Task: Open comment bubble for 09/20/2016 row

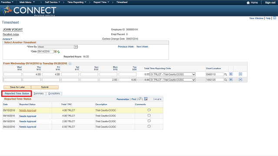Action: [x=149, y=126]
